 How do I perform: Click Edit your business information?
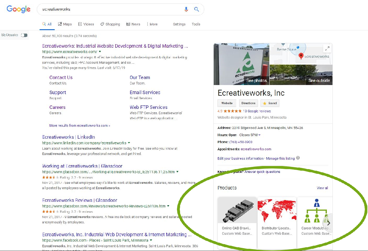tap(240, 158)
